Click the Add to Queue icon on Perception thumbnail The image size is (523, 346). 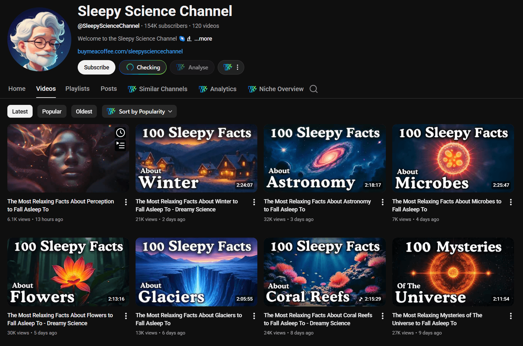tap(121, 145)
